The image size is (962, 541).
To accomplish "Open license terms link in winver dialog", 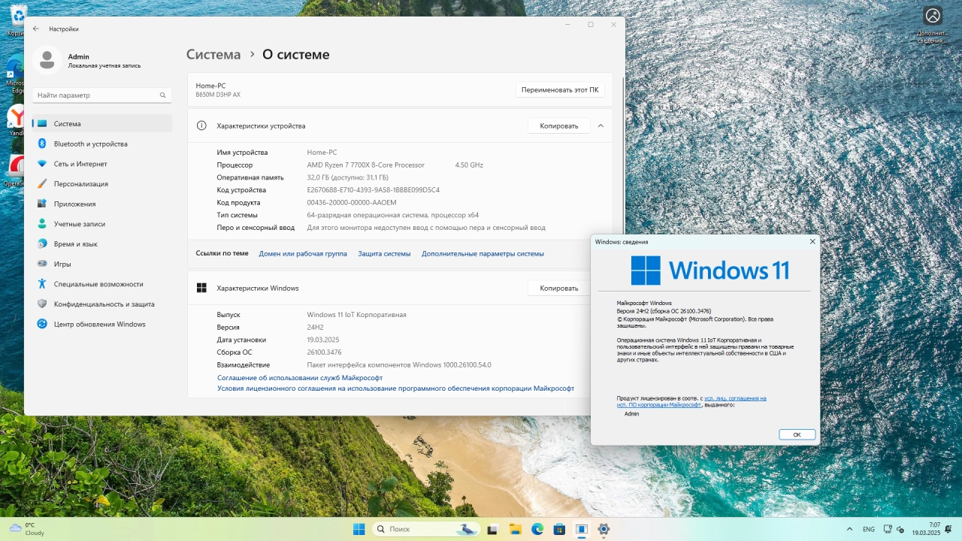I will coord(692,401).
